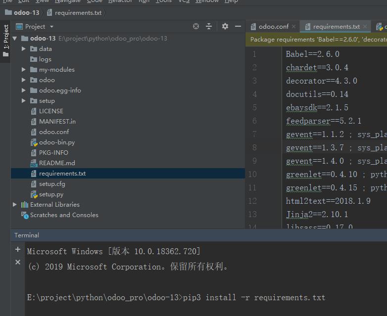387x316 pixels.
Task: Click the pip3 install command line in terminal
Action: coord(176,298)
